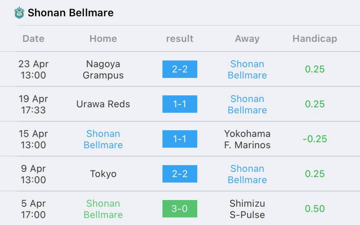Select the Tokyo home team
Viewport: 360px width, 225px height.
103,174
